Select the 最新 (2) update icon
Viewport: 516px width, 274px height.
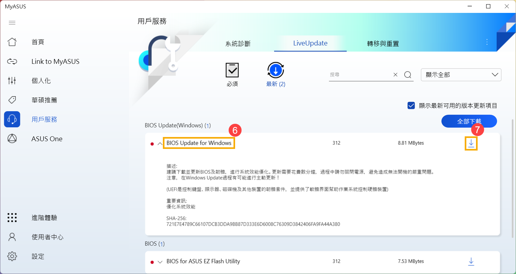click(x=276, y=70)
